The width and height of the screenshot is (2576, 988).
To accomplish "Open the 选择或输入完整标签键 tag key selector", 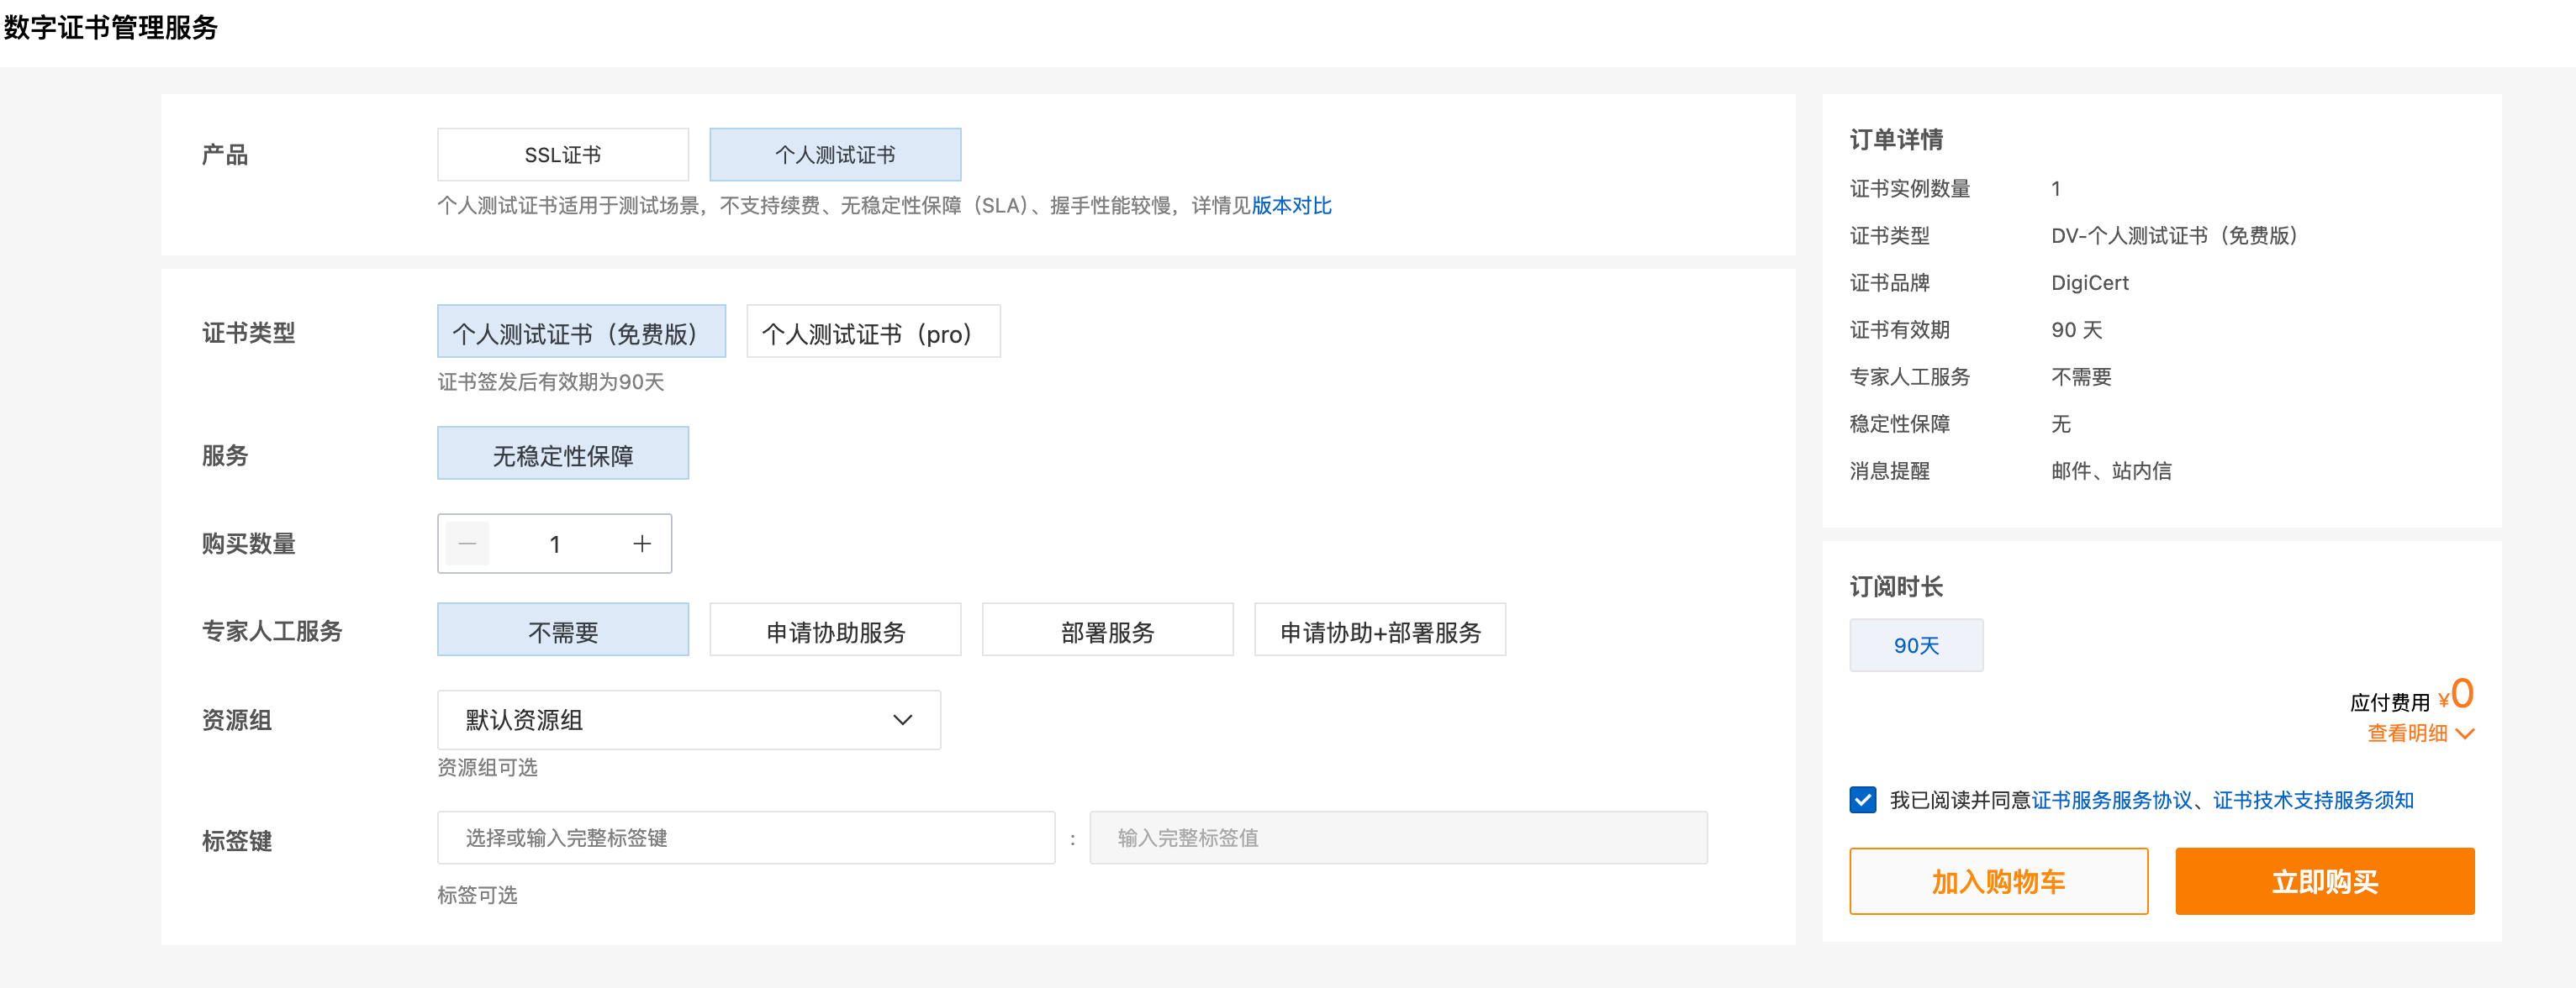I will coord(745,838).
